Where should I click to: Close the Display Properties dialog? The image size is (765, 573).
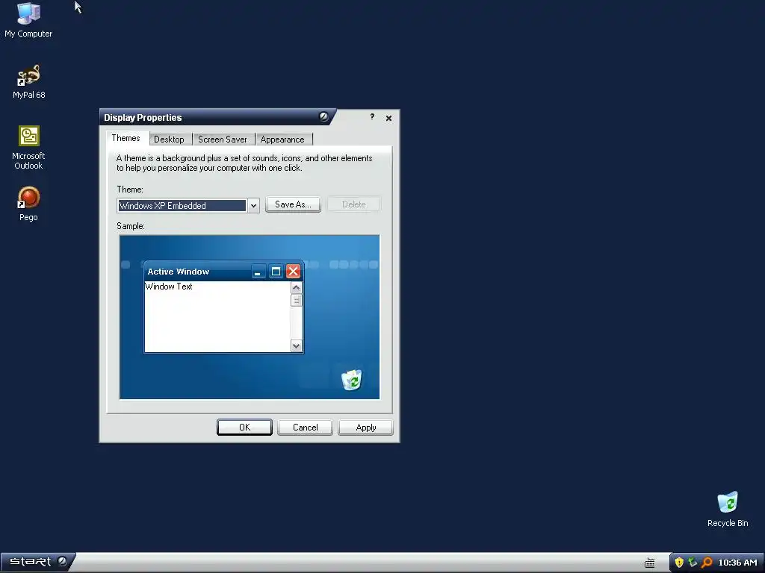click(x=388, y=118)
